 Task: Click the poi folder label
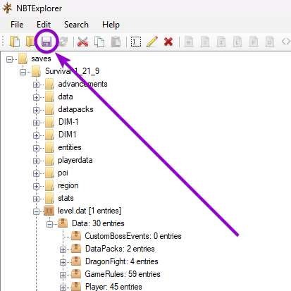(x=63, y=173)
